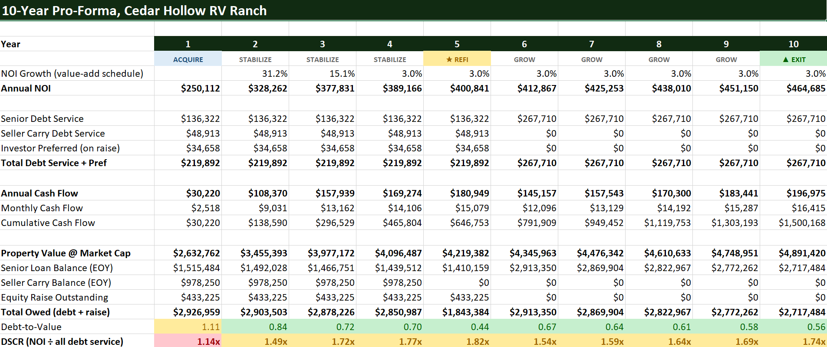Viewport: 827px width, 347px height.
Task: Select Year 5 Equity Raise $433,225 cell
Action: [x=457, y=298]
